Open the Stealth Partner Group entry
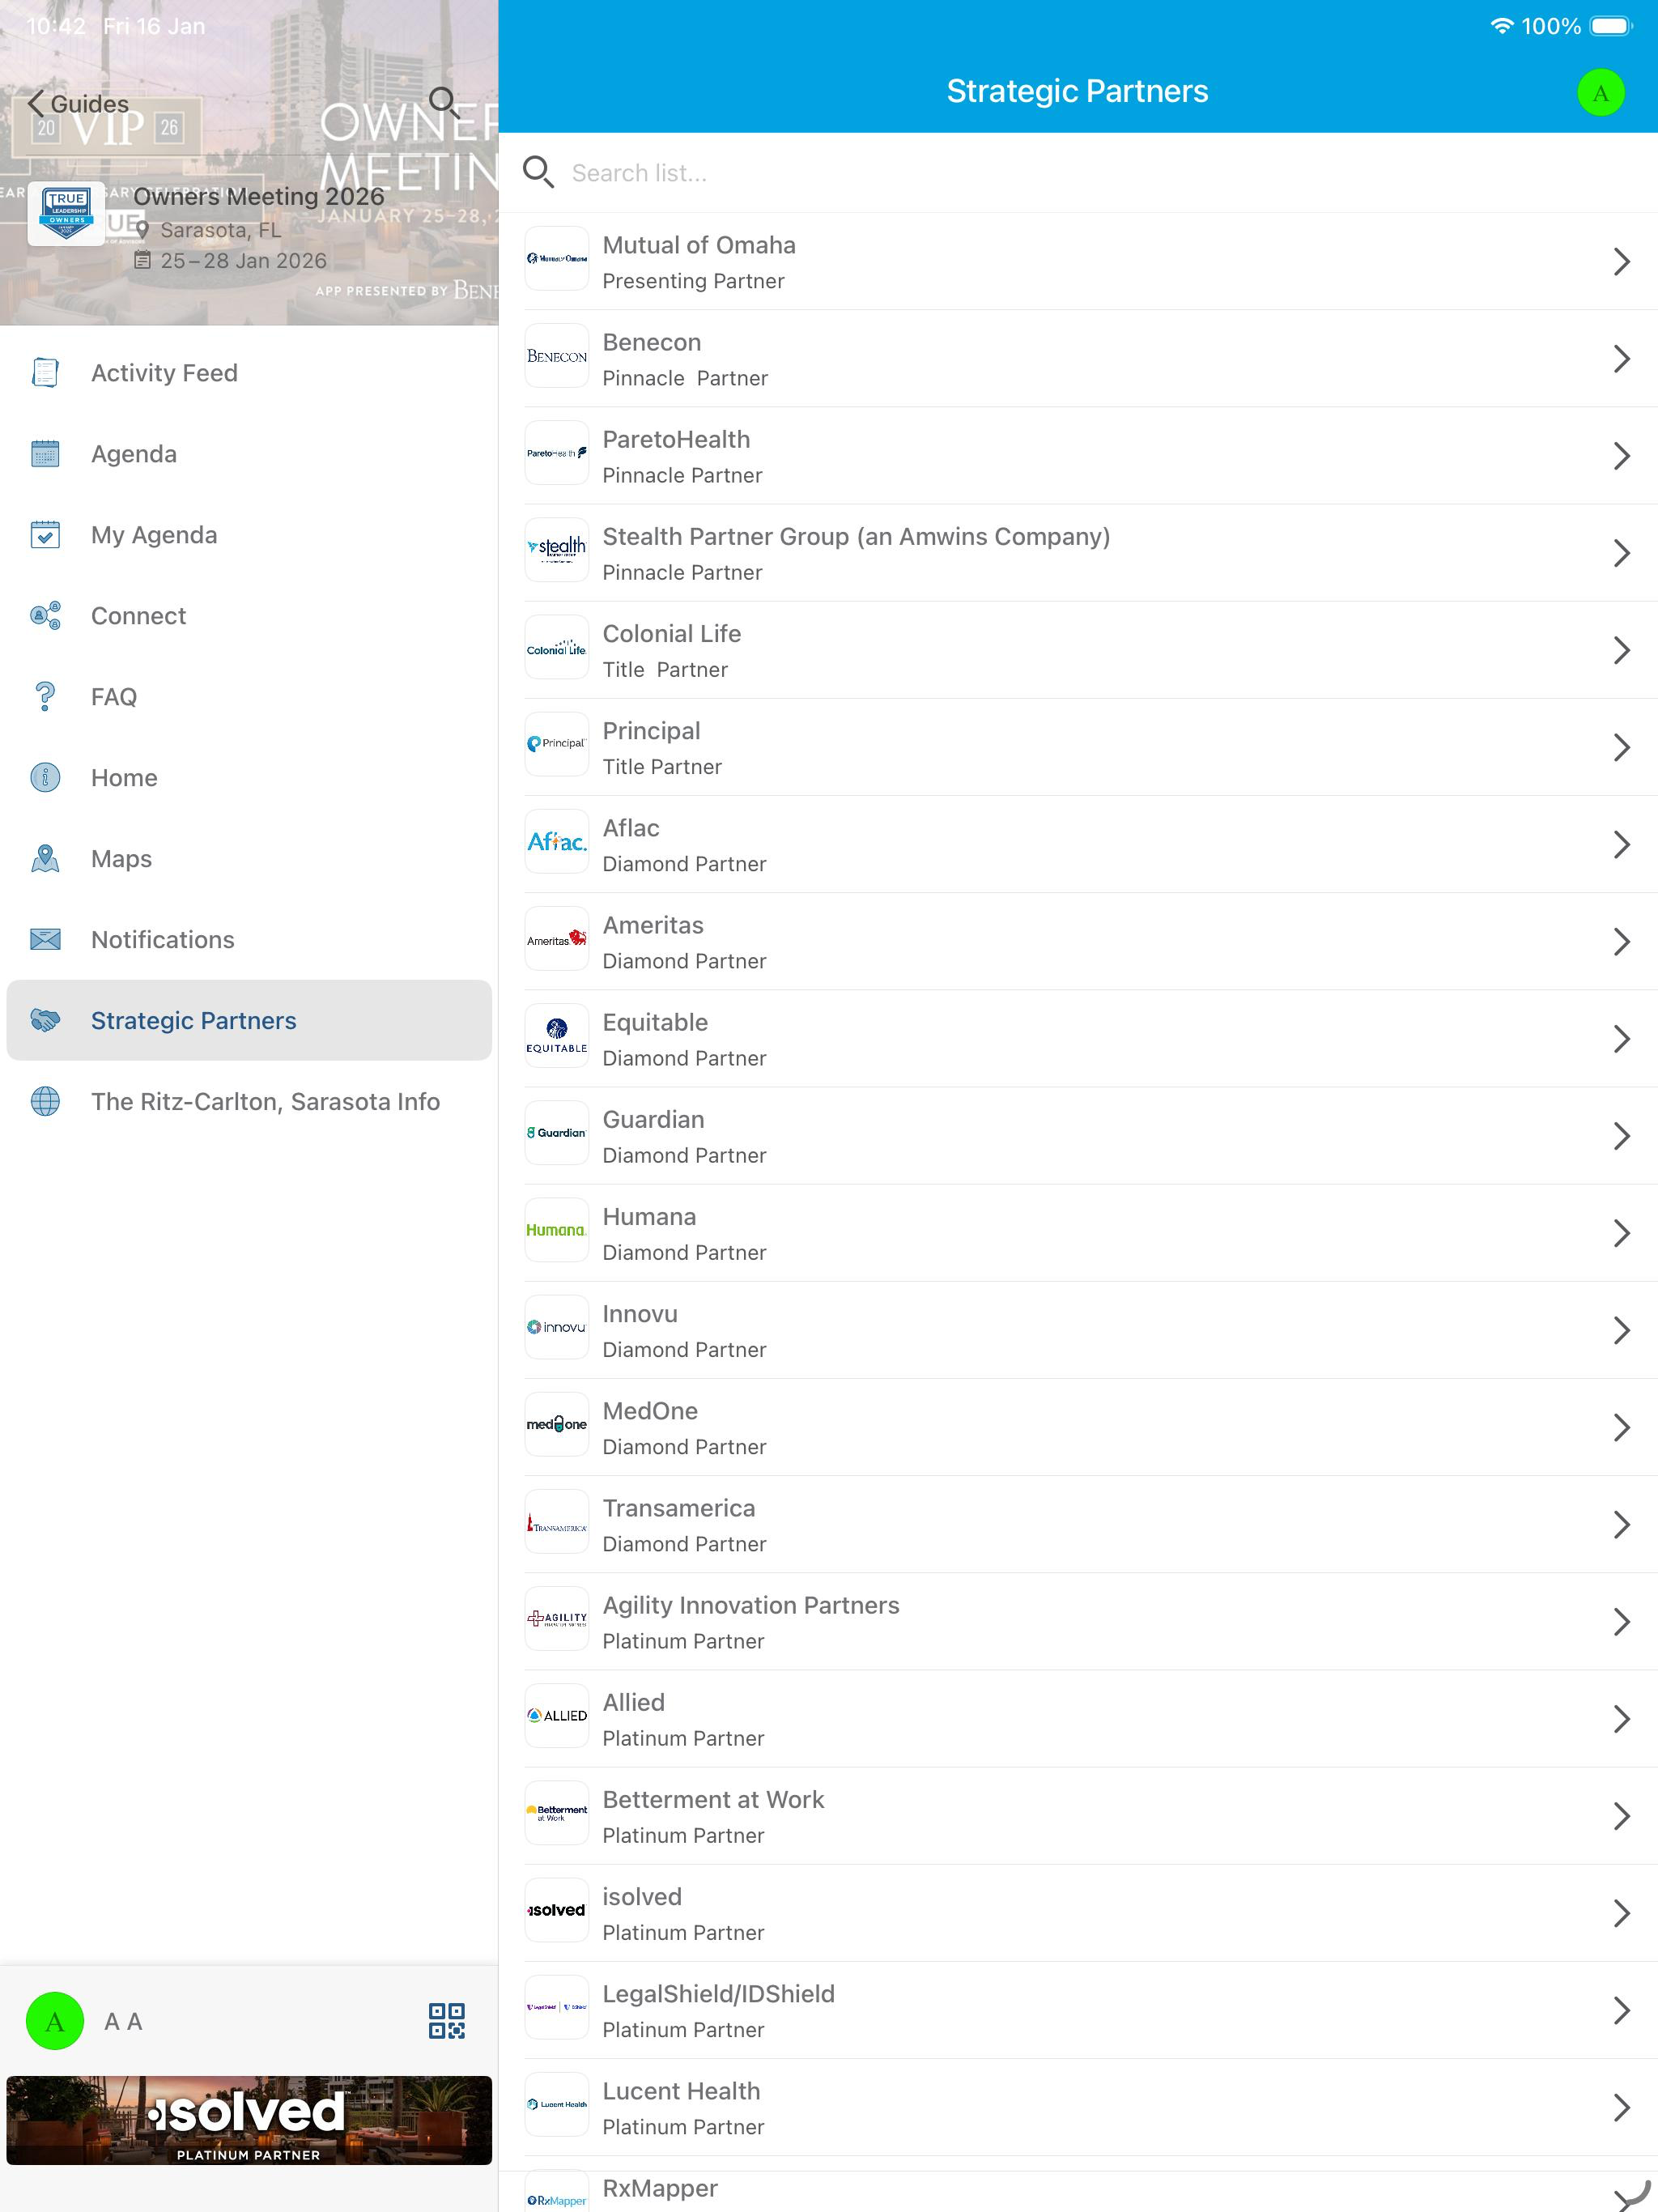Viewport: 1658px width, 2212px height. pos(1078,553)
